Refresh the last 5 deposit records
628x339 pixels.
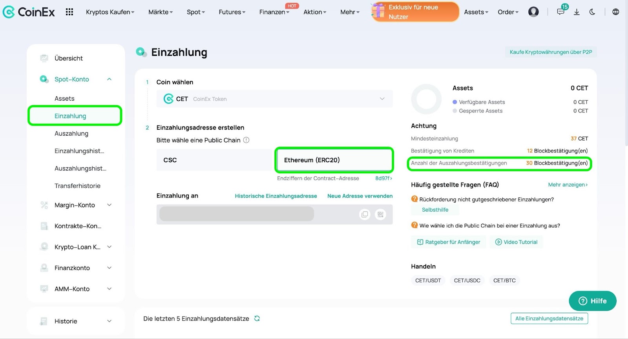click(257, 319)
